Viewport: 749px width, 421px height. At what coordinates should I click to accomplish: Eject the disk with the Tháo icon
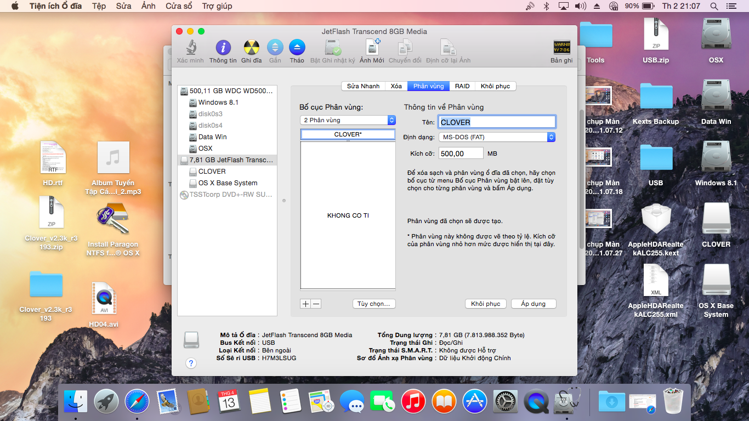pyautogui.click(x=297, y=48)
